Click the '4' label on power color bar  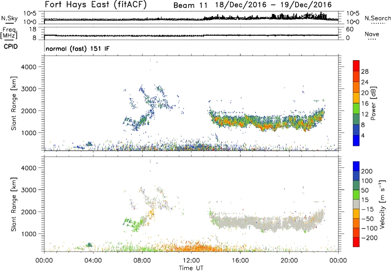(363, 135)
